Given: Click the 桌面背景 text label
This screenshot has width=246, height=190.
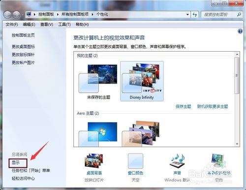Looking at the screenshot, I should tap(94, 173).
